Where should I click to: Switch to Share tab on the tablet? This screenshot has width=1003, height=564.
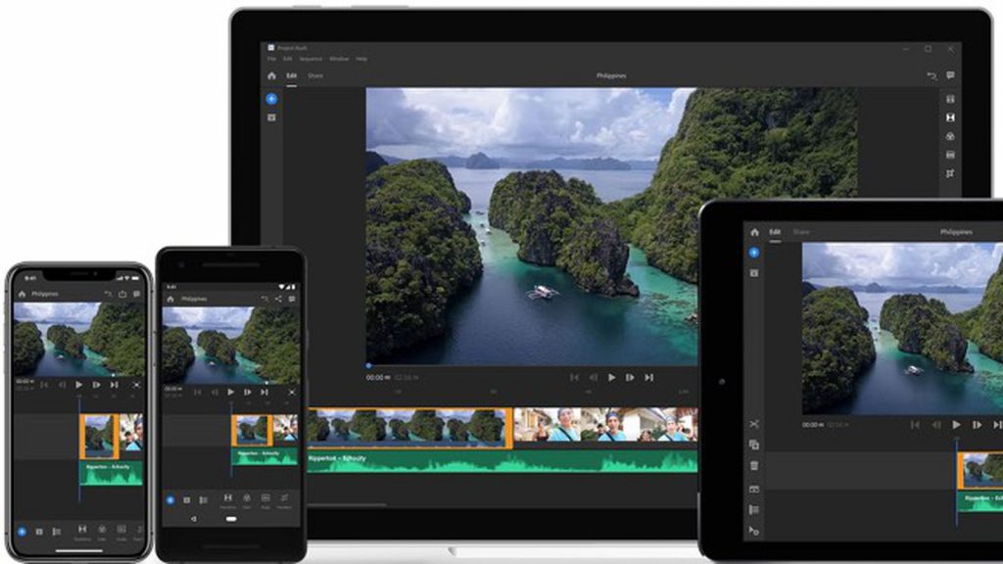(801, 232)
